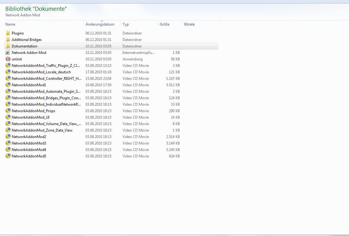The height and width of the screenshot is (236, 349).
Task: Click the NetworkAddonMod_Traffic_Plugin file entry
Action: [46, 66]
